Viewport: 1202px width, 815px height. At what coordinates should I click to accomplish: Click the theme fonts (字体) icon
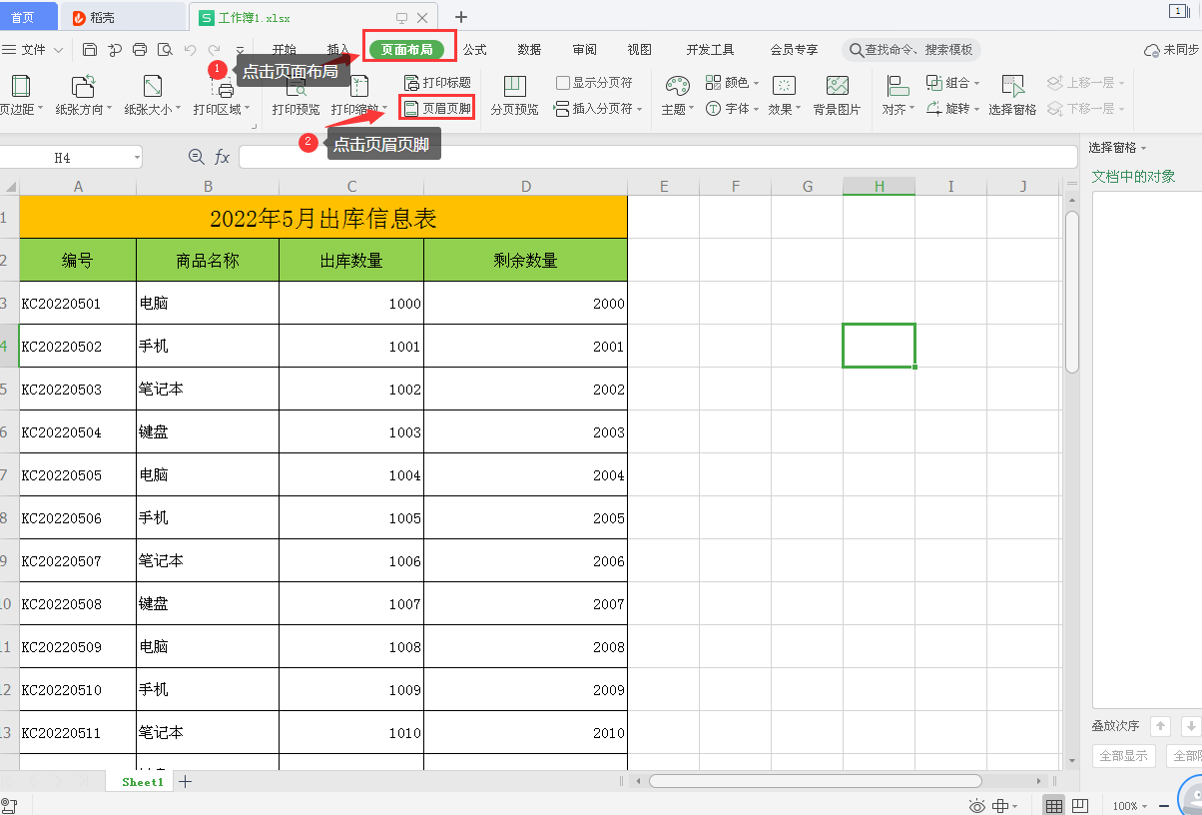pyautogui.click(x=713, y=108)
